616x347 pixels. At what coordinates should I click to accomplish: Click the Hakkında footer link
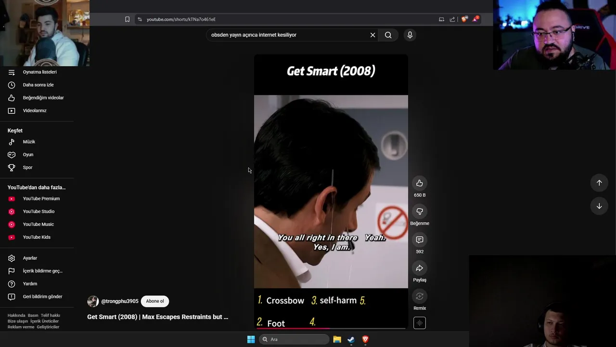click(x=16, y=316)
